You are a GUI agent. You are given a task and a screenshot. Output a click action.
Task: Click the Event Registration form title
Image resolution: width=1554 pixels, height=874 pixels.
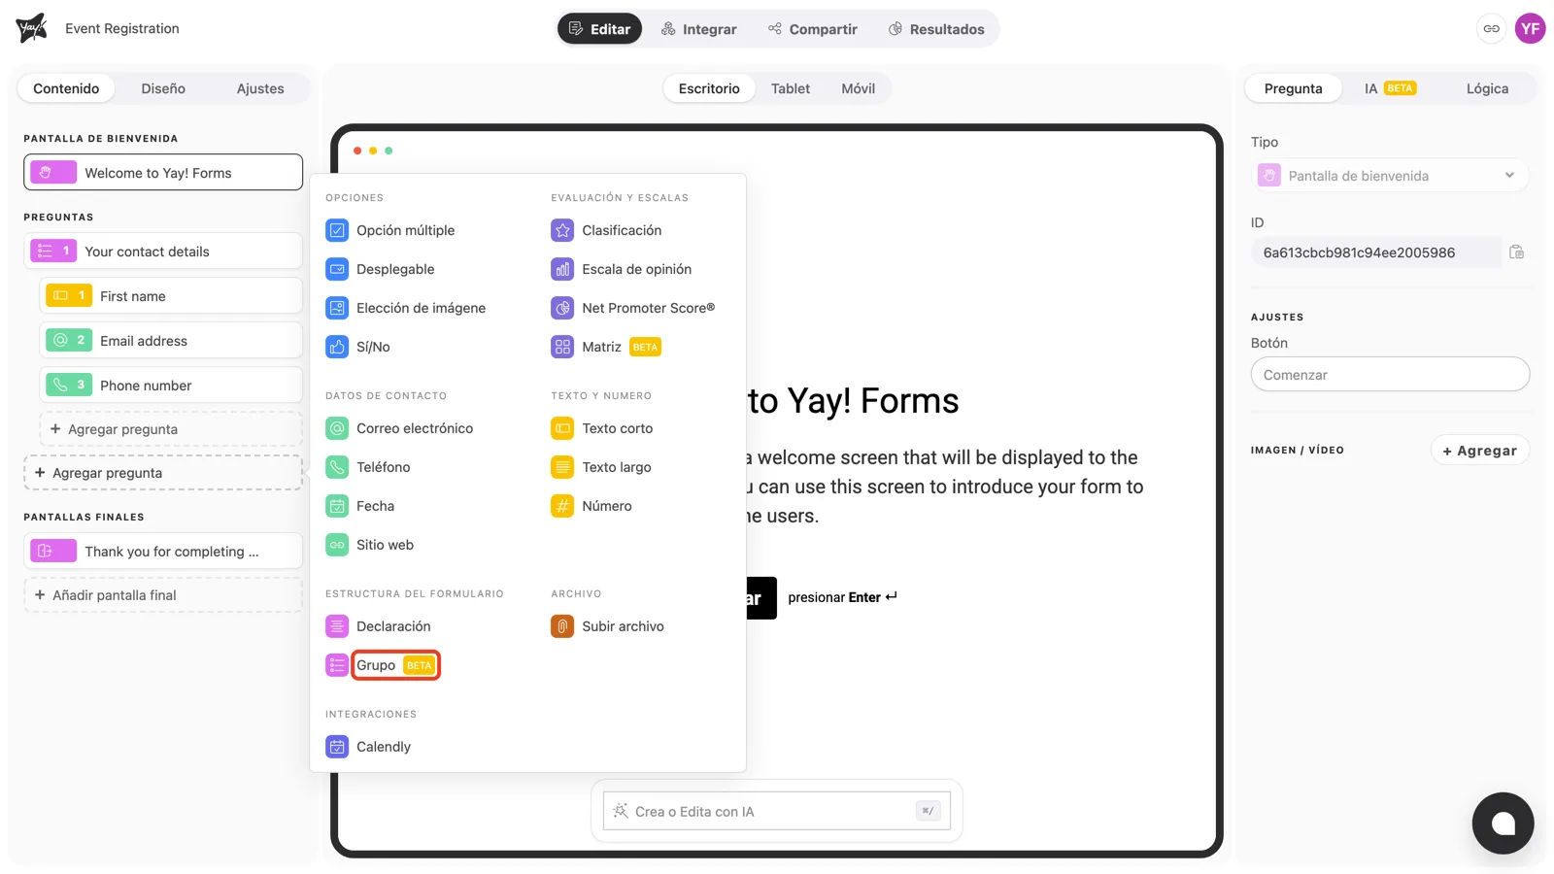[122, 29]
